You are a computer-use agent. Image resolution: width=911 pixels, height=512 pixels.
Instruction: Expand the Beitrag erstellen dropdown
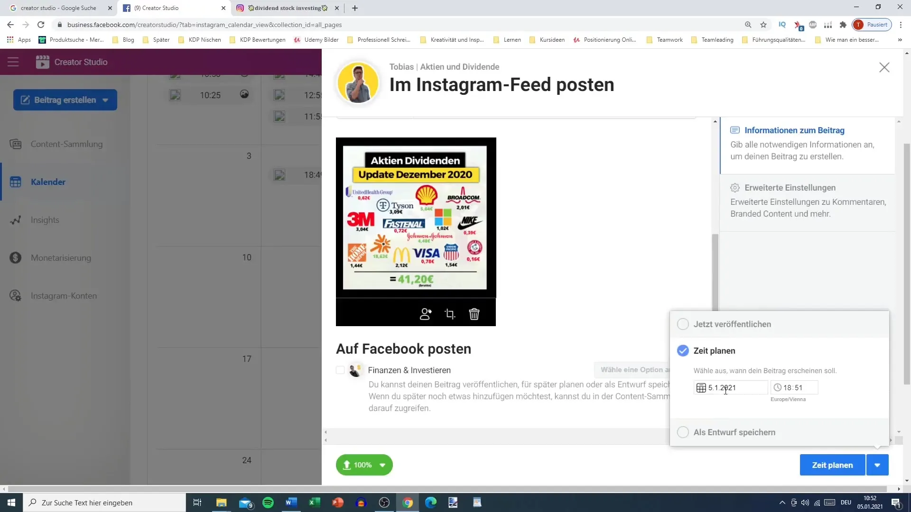point(105,100)
